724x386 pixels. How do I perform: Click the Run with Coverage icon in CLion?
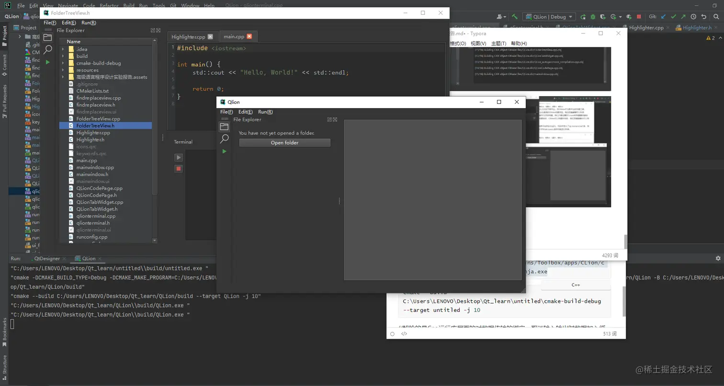coord(603,17)
